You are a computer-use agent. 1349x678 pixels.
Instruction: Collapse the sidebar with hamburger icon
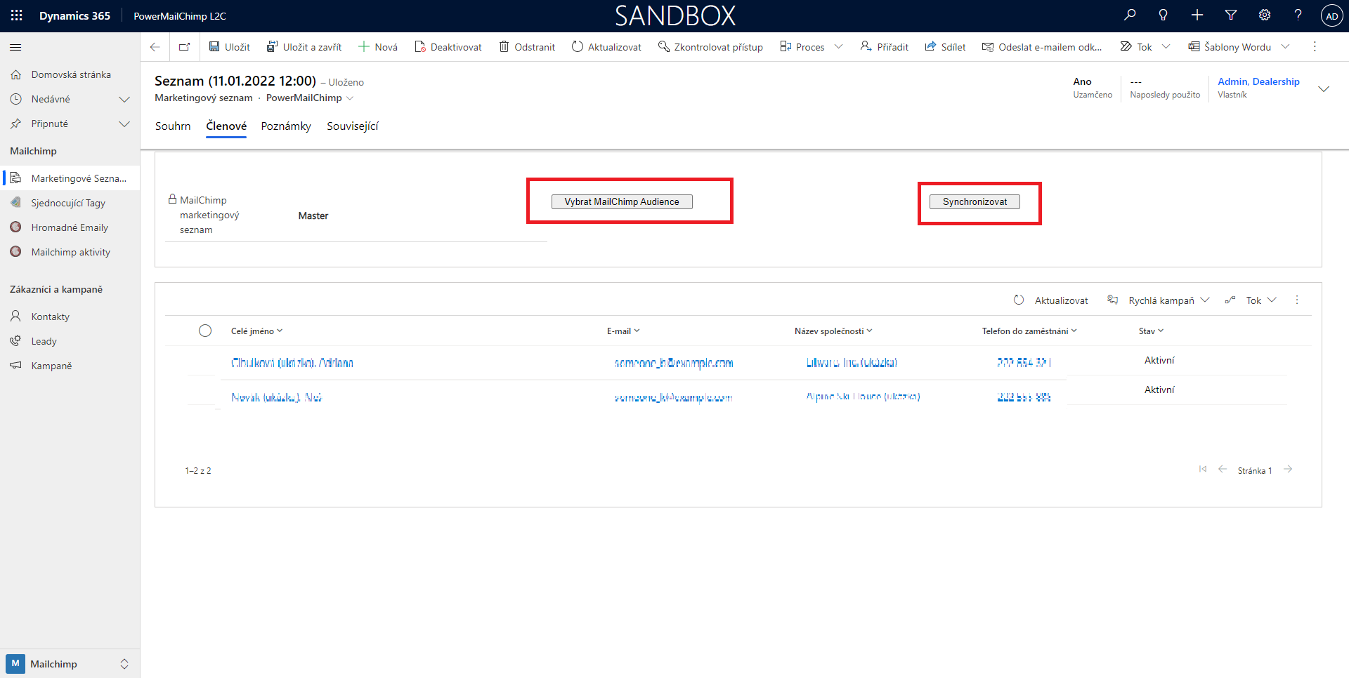pos(15,47)
